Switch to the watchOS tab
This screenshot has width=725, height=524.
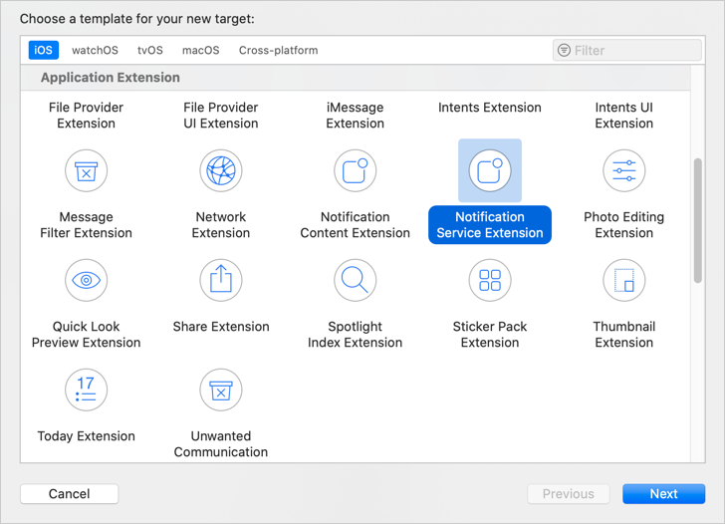click(95, 50)
